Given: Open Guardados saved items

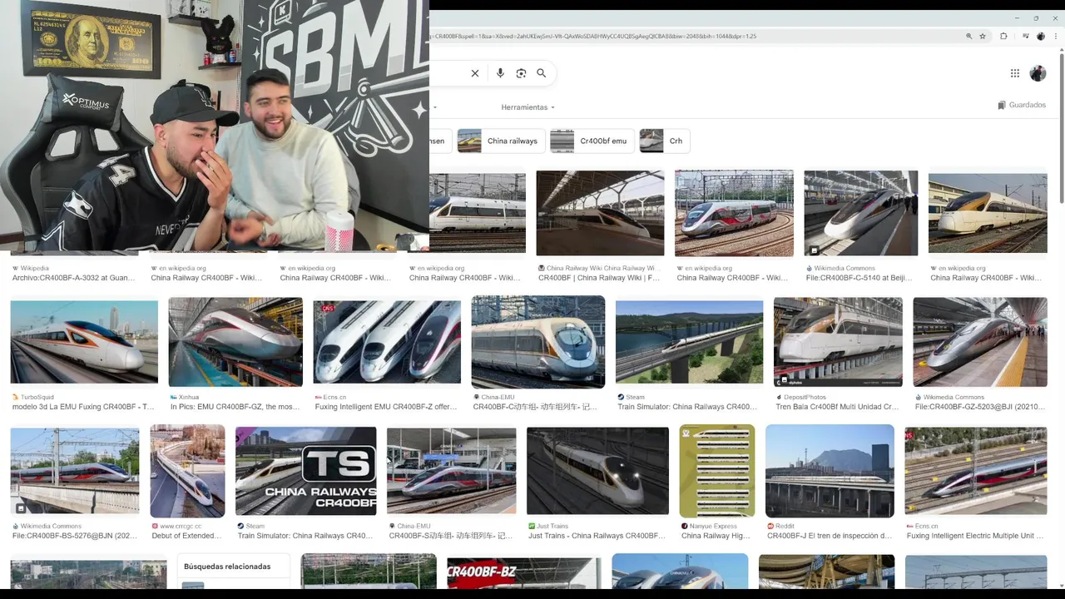Looking at the screenshot, I should pos(1022,105).
